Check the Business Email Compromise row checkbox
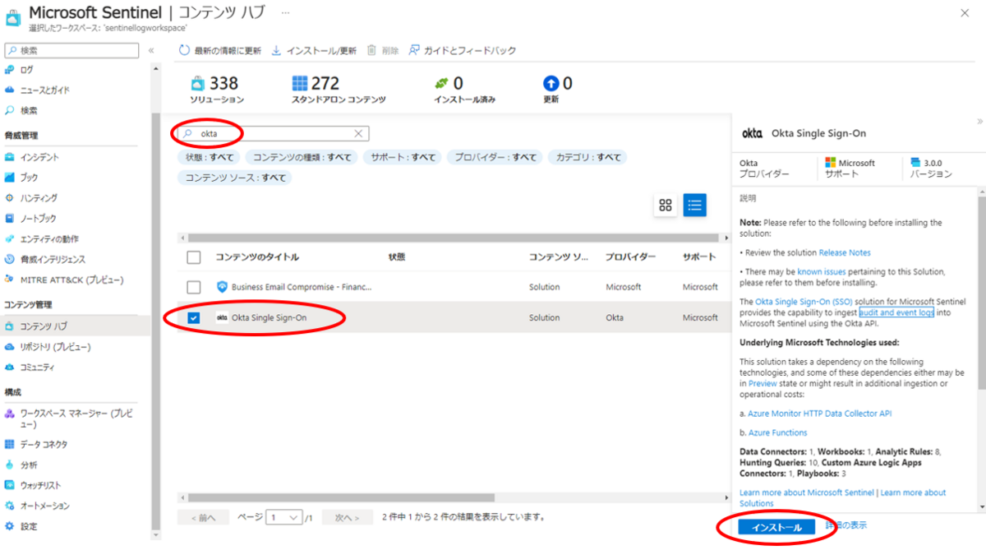The image size is (986, 550). point(194,287)
